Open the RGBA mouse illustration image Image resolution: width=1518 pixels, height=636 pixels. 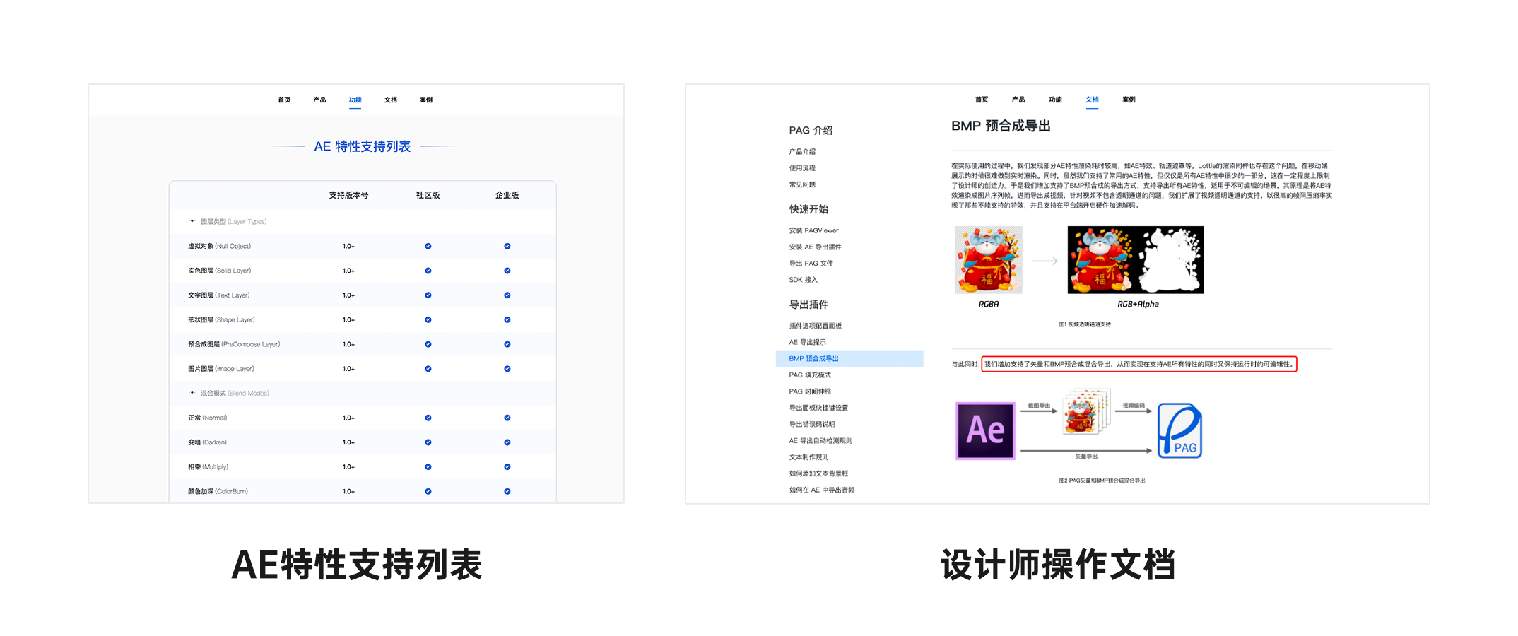tap(989, 259)
